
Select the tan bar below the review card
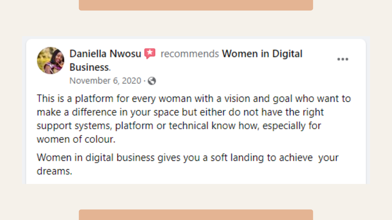(x=196, y=215)
